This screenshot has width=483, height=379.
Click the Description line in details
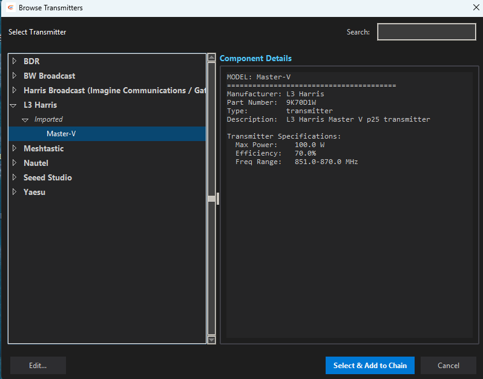(x=329, y=119)
